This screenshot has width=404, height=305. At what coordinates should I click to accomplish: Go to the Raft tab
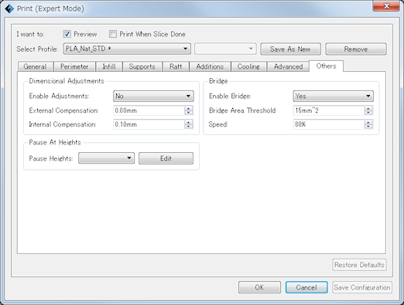[176, 66]
